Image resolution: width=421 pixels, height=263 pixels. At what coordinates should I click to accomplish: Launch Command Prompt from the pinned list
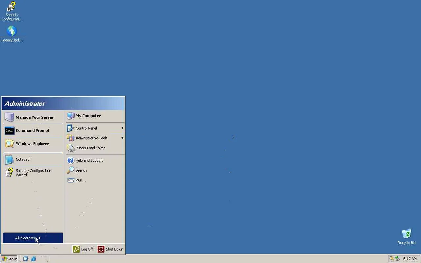[33, 131]
